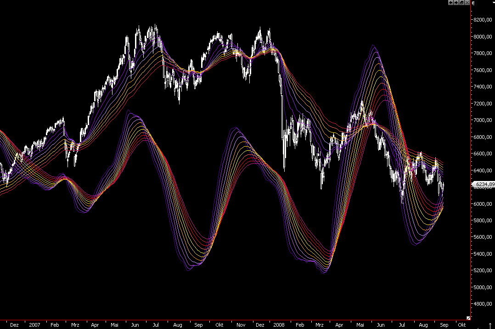Click the up arrow icon below price axis
The width and height of the screenshot is (495, 329).
point(490,325)
